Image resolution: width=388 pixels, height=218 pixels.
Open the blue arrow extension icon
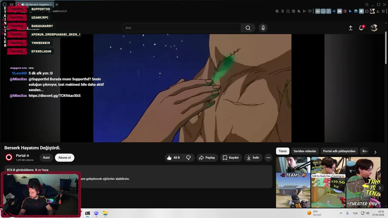(350, 11)
